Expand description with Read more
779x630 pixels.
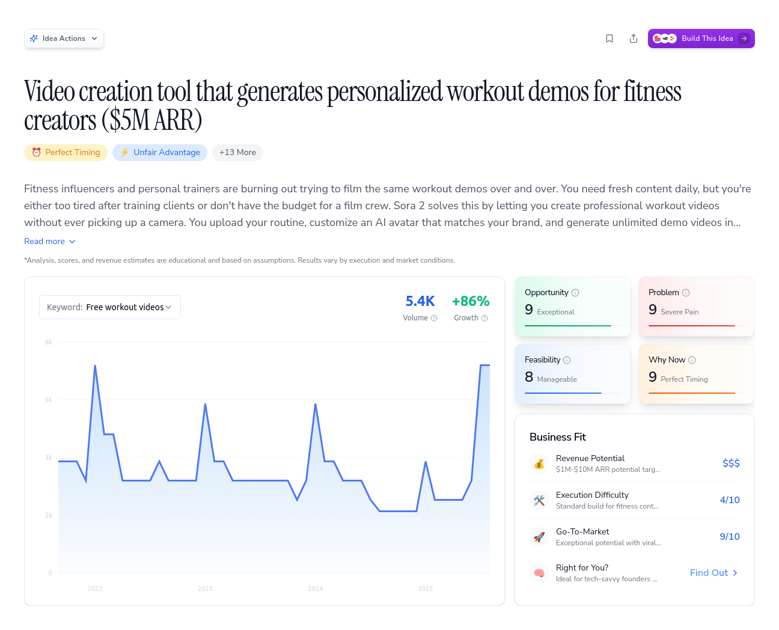[50, 241]
